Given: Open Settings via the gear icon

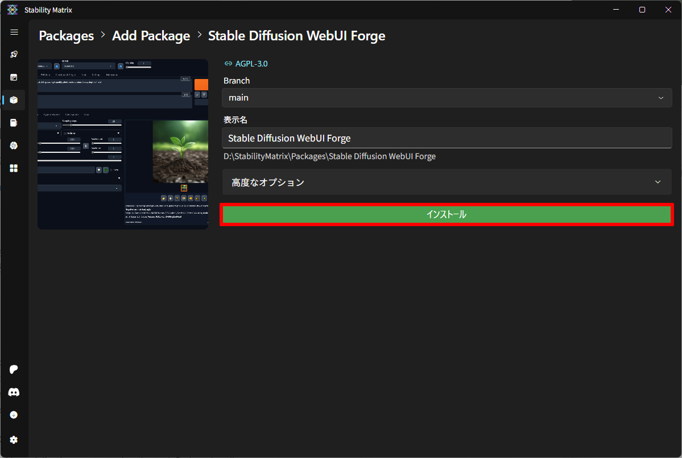Looking at the screenshot, I should coord(14,440).
